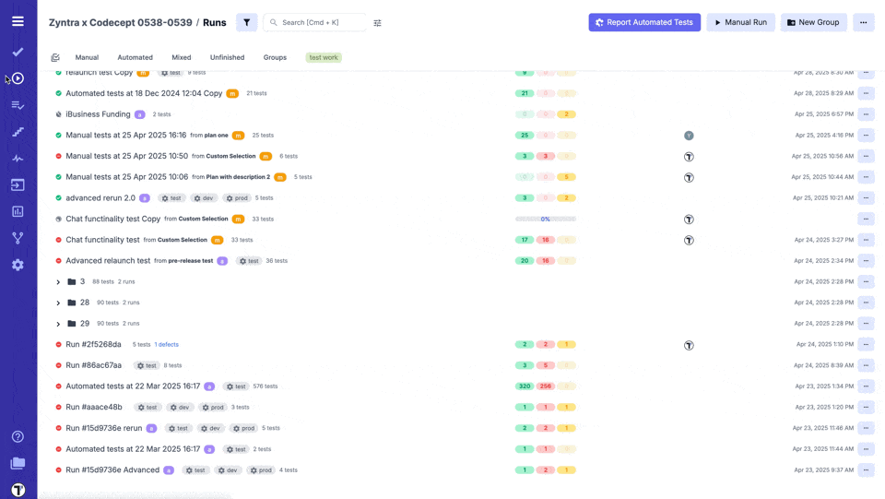Click the green 320 passed badge

tap(525, 386)
